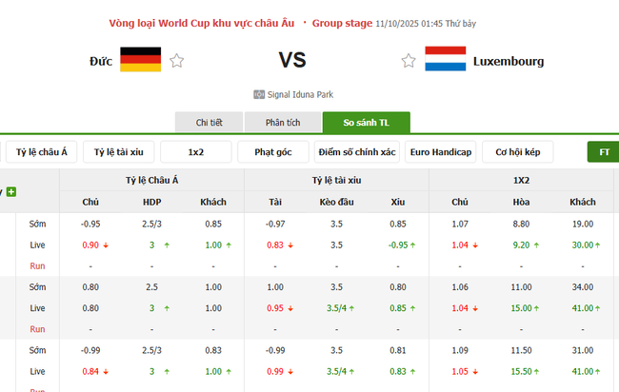This screenshot has height=392, width=619.
Task: Select the Tỷ lệ tài xiu filter
Action: 119,152
